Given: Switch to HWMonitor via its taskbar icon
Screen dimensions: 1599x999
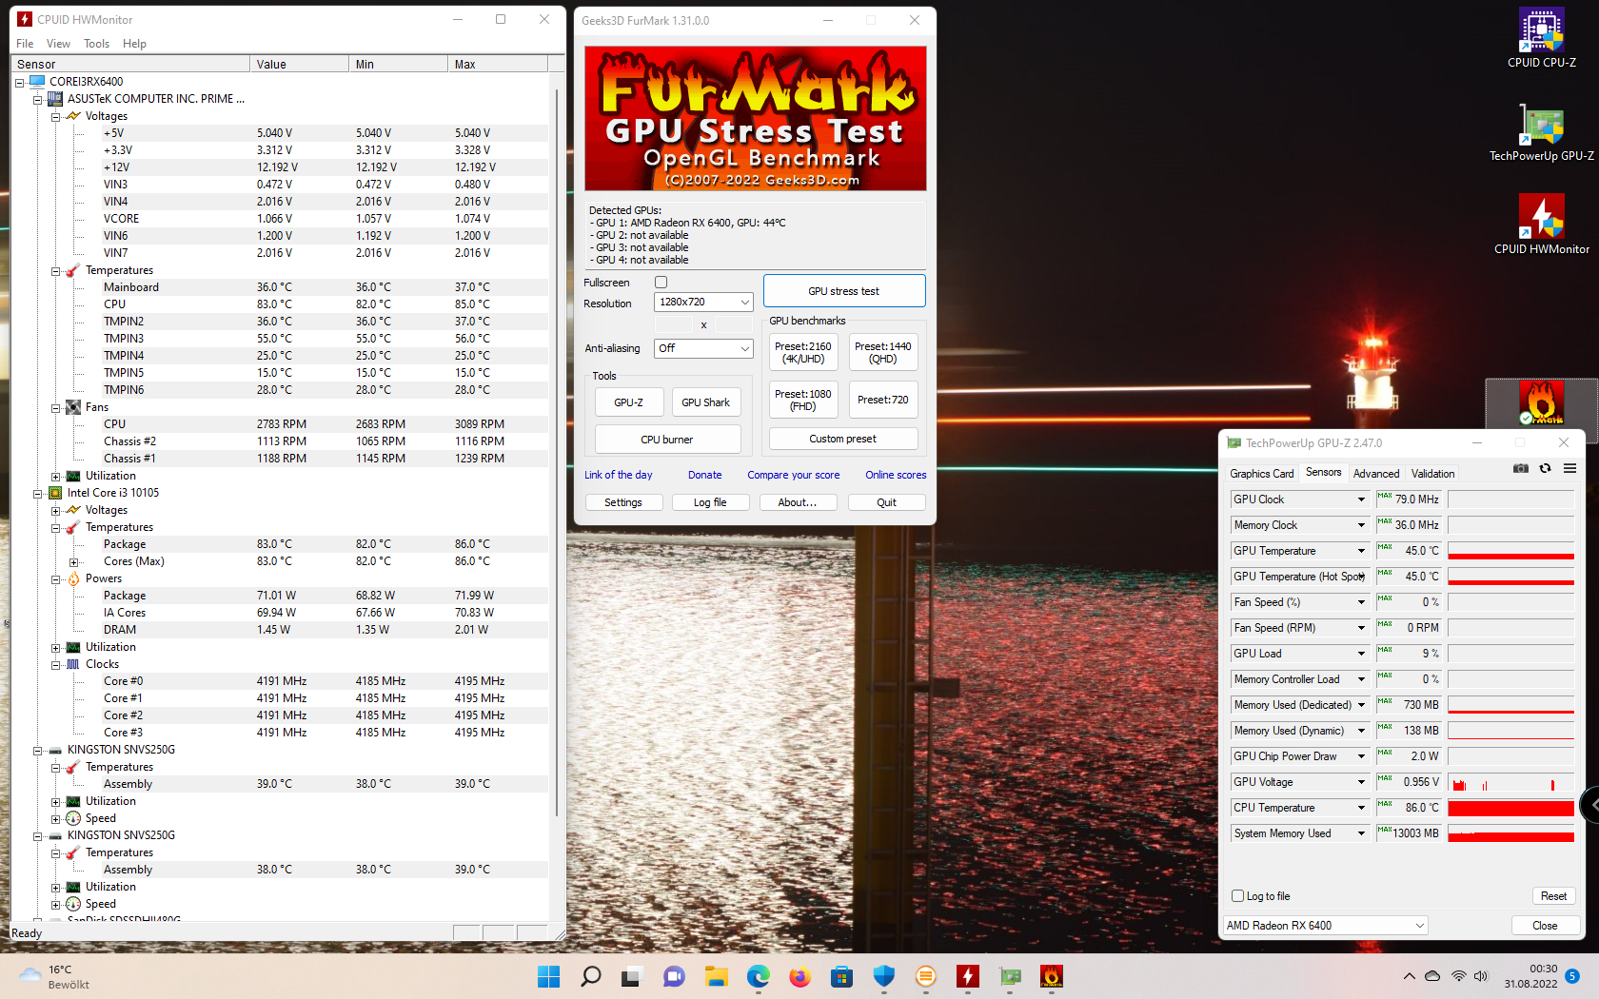Looking at the screenshot, I should tap(967, 976).
